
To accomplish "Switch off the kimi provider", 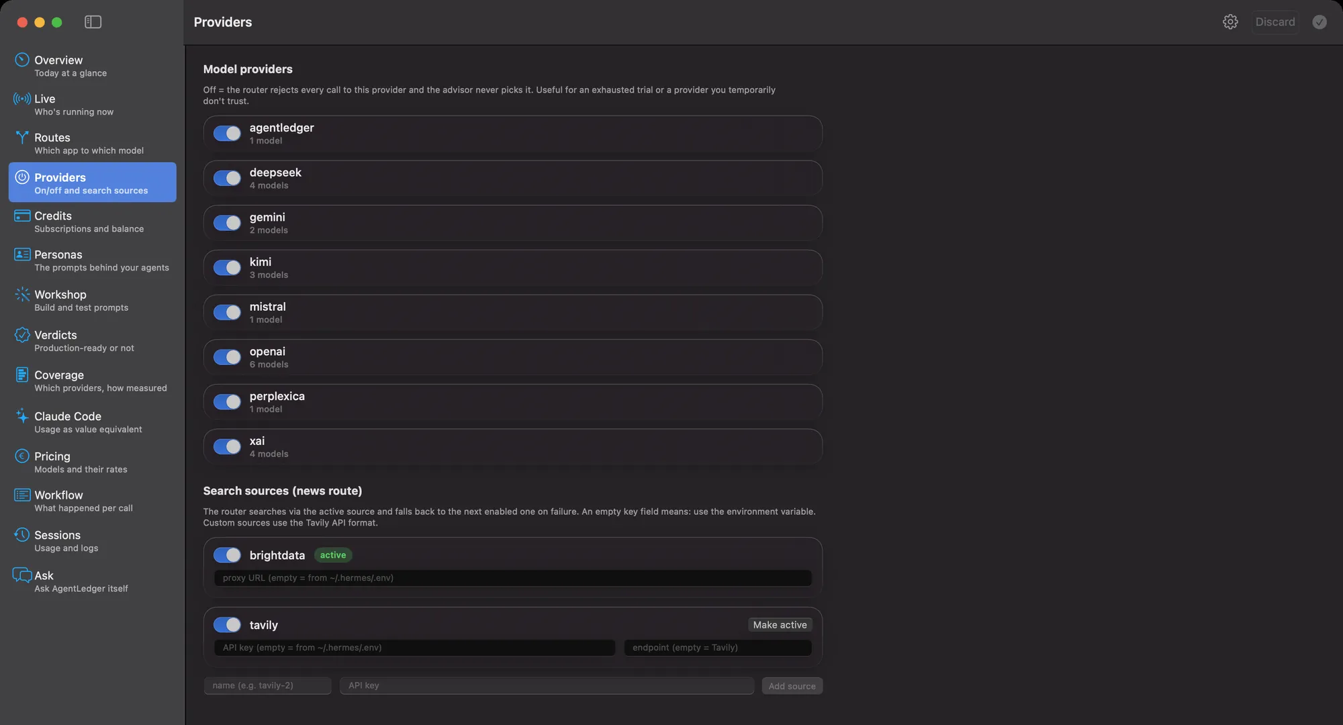I will [227, 268].
